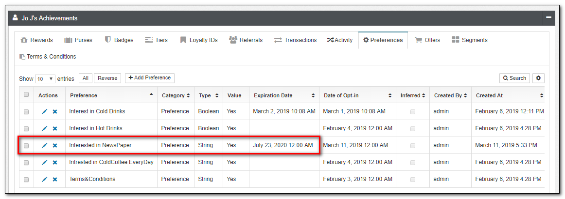The height and width of the screenshot is (199, 565).
Task: Click edit pencil for Interest in Cold Drinks
Action: point(44,111)
